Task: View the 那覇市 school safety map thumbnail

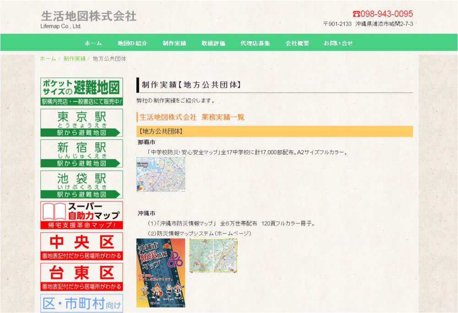Action: point(161,174)
